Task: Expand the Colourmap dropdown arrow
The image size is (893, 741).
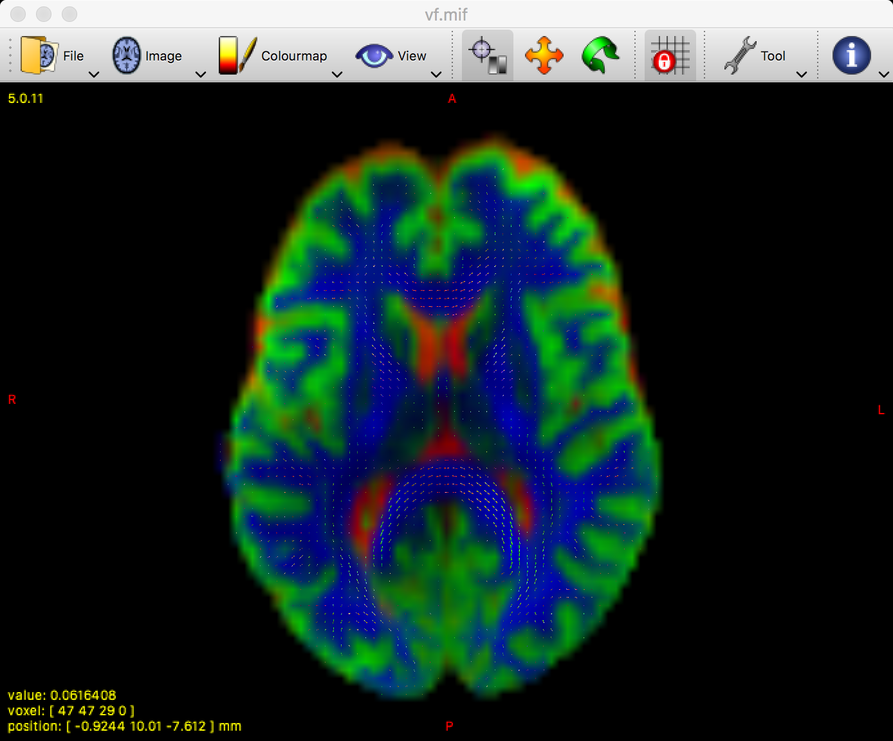Action: point(337,74)
